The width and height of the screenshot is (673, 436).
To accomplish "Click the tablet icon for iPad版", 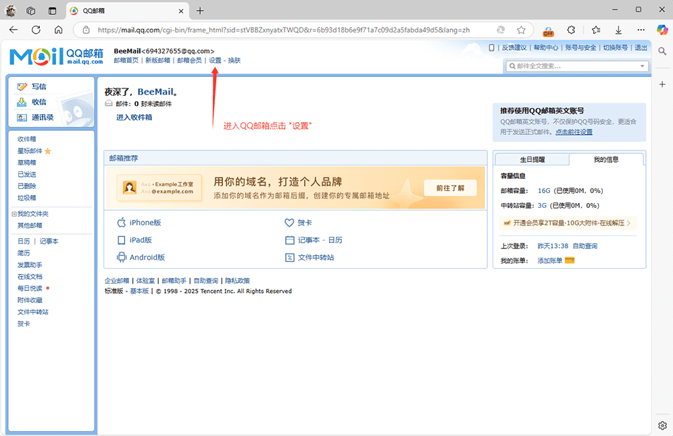I will (x=122, y=240).
